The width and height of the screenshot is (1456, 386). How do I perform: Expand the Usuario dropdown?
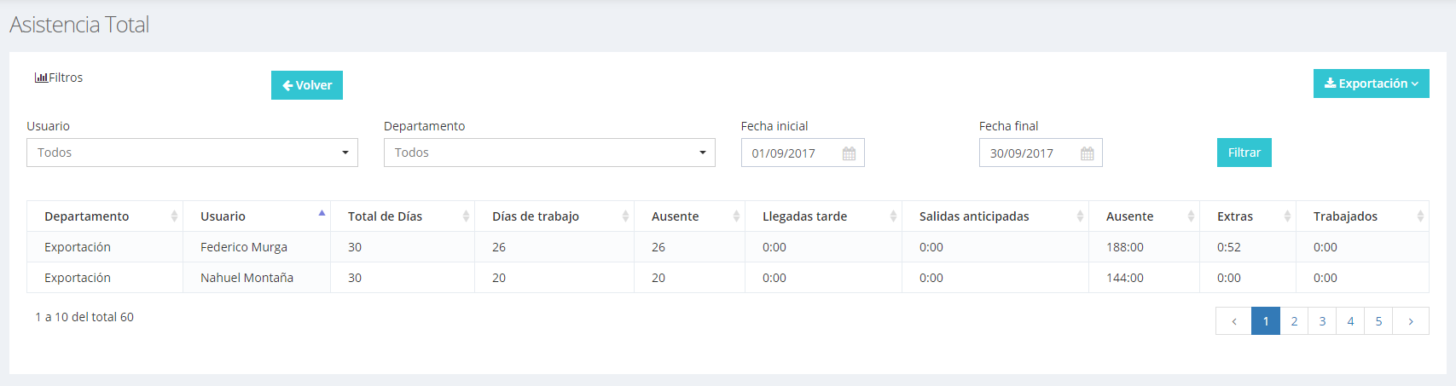192,153
